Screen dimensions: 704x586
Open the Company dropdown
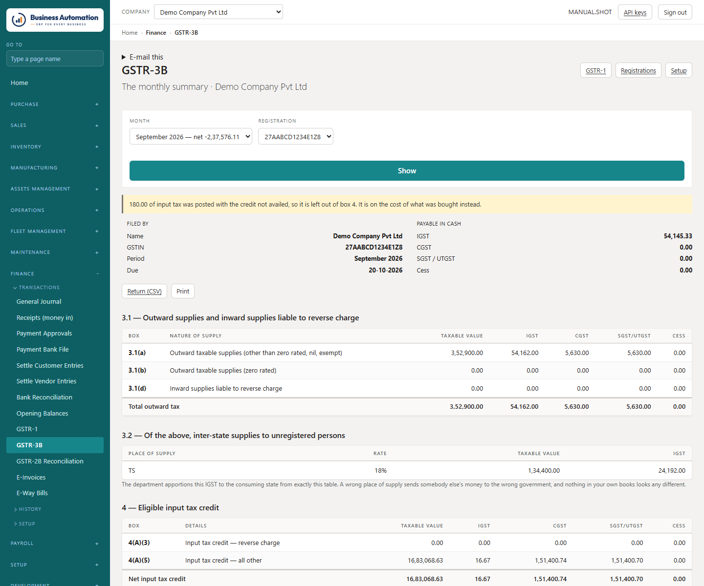[219, 12]
